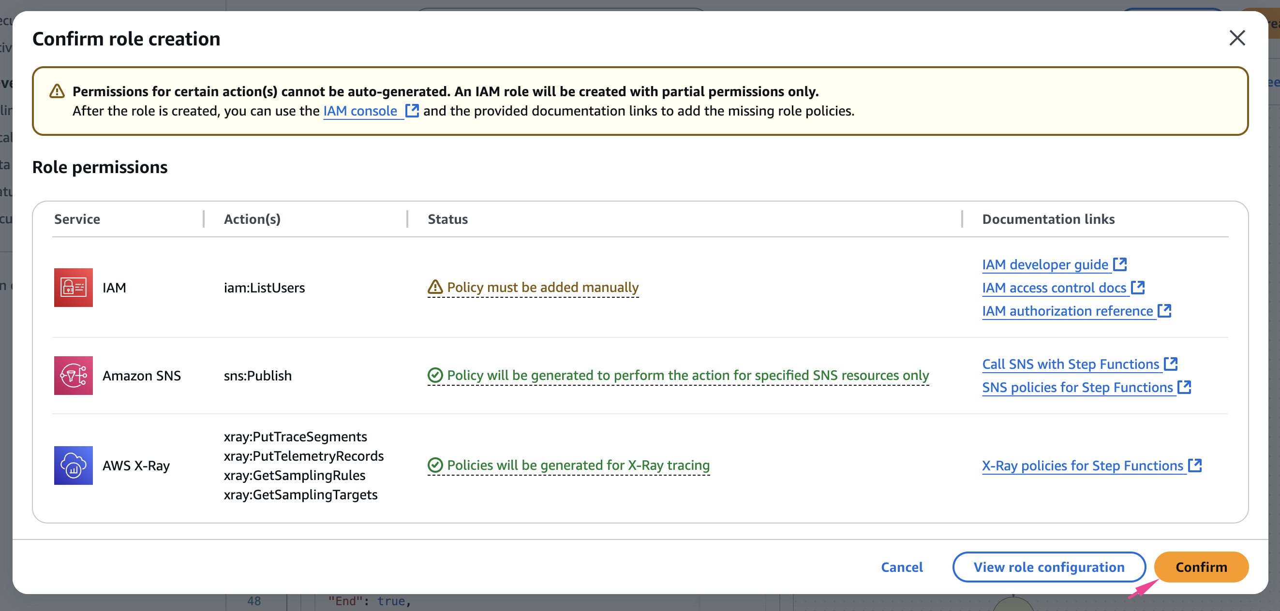Click Policy must be added manually status text
Screen dimensions: 1280x611
pyautogui.click(x=542, y=287)
